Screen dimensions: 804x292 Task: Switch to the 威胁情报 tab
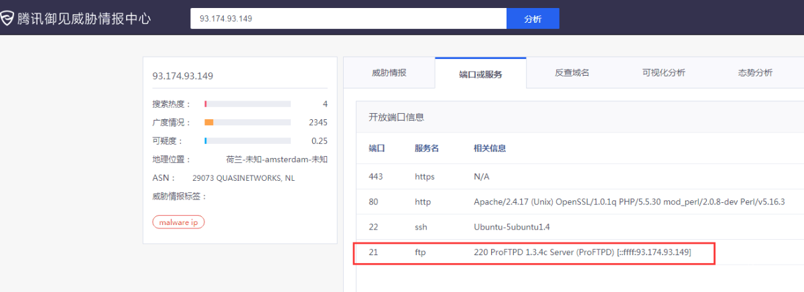tap(389, 73)
